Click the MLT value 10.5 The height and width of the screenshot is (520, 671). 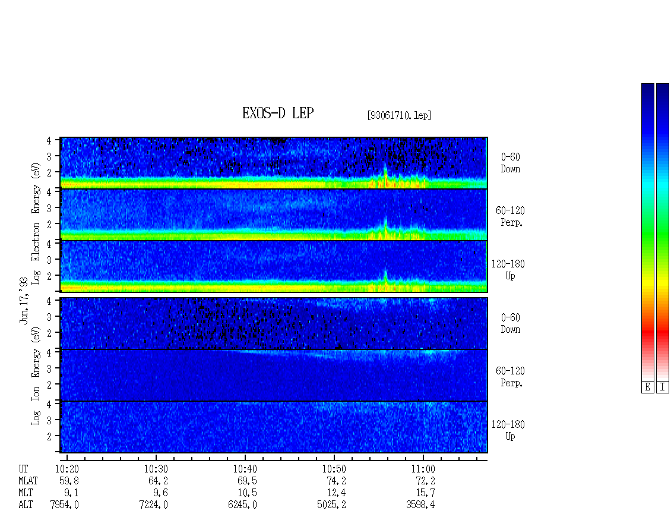coord(248,493)
